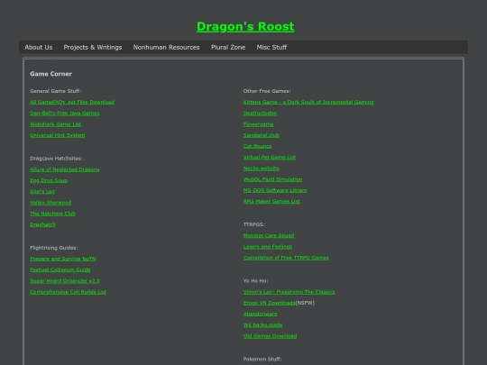Go to Plural Zone menu
This screenshot has height=365, width=487.
(228, 47)
